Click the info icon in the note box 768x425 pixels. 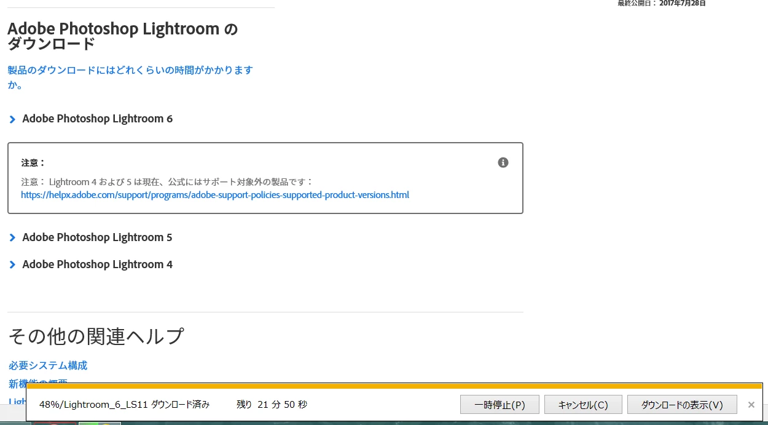click(503, 163)
